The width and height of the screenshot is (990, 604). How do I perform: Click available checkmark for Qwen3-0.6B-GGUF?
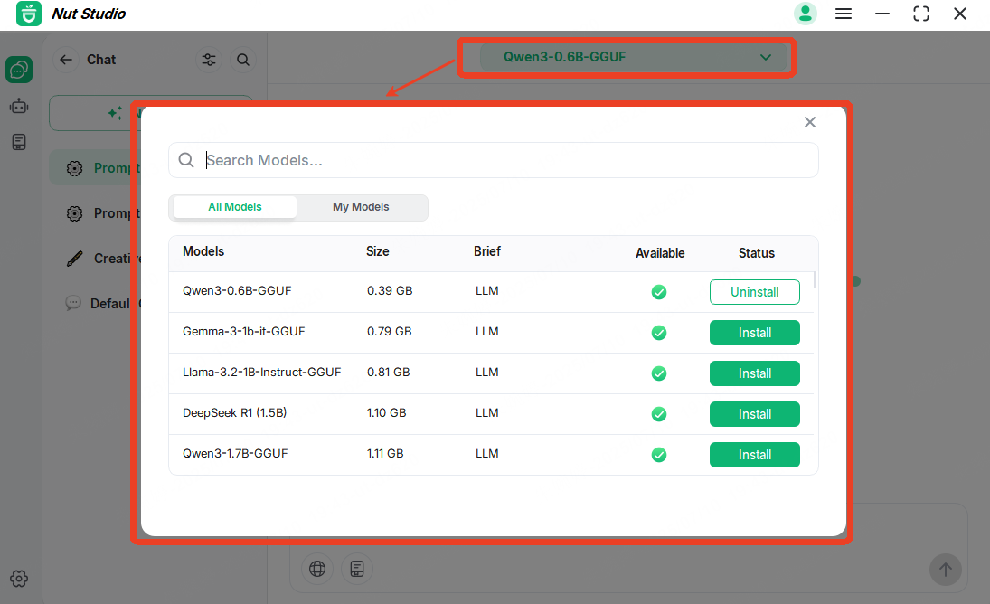coord(659,292)
